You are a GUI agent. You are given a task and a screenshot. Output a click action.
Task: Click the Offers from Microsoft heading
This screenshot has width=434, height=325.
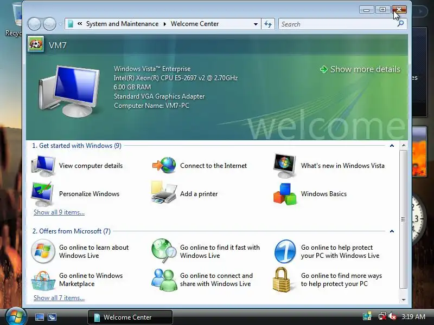click(72, 231)
